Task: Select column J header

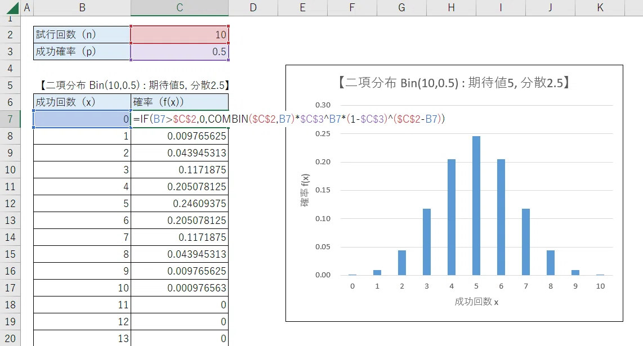Action: point(550,8)
